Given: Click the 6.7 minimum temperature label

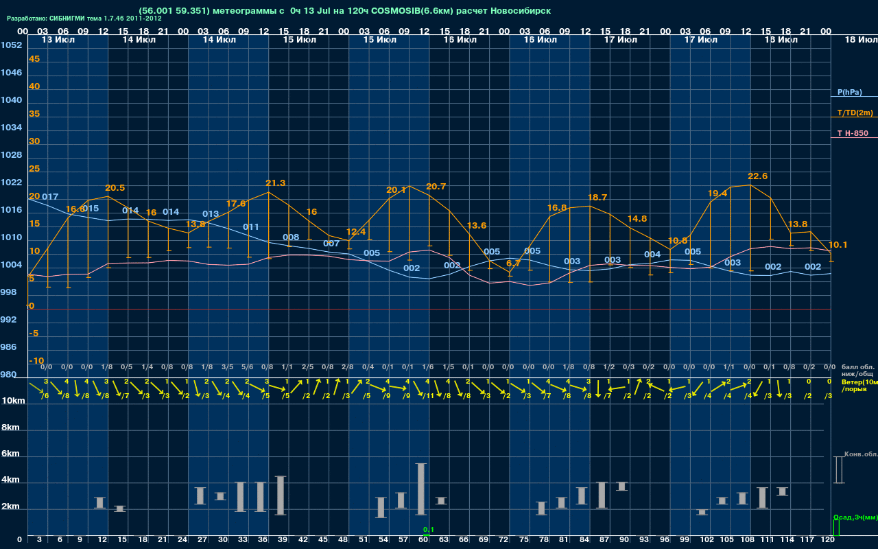Looking at the screenshot, I should pos(513,264).
